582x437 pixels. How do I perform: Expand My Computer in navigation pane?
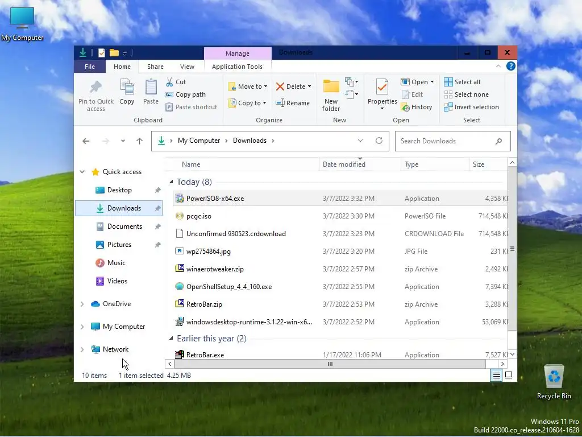point(82,327)
